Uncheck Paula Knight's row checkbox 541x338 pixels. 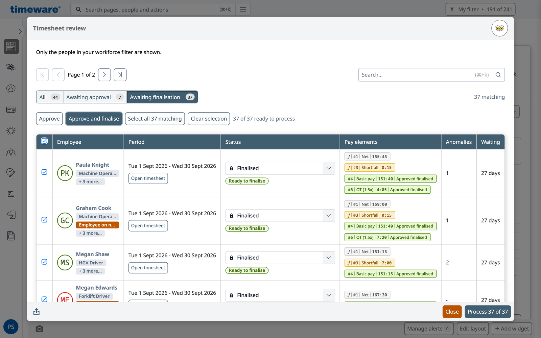44,172
